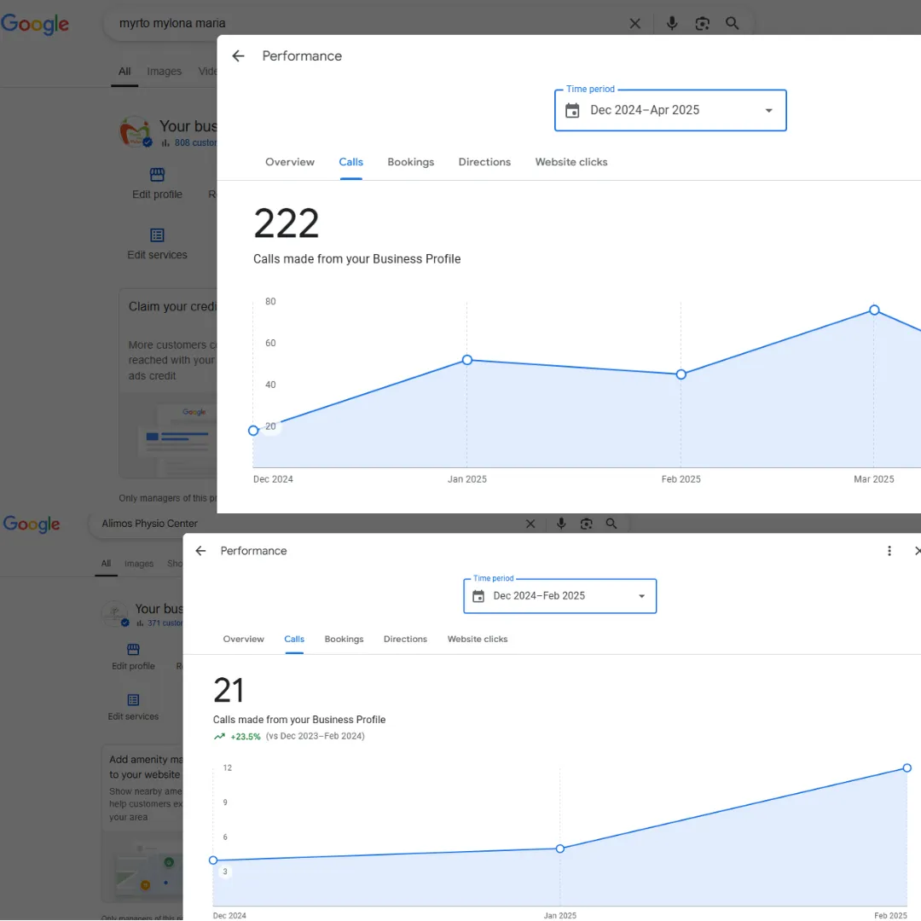
Task: Click the magnifier search icon in upper bar
Action: (x=732, y=24)
